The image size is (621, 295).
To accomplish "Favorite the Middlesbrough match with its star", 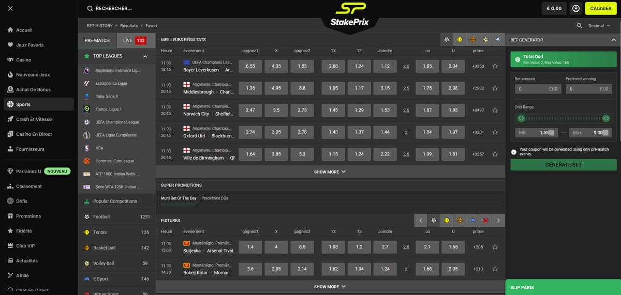I will click(x=495, y=88).
